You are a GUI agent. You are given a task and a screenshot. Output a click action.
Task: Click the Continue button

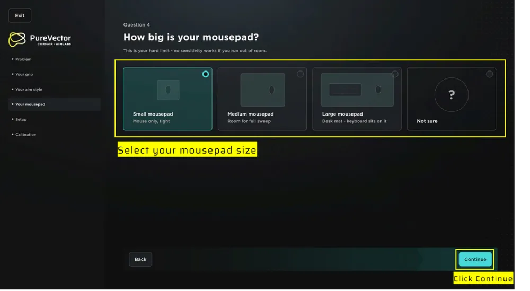(475, 259)
